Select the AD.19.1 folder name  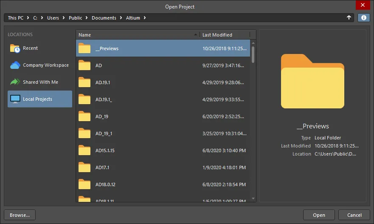coord(103,82)
